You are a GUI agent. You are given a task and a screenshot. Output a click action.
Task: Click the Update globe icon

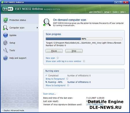tap(5, 35)
